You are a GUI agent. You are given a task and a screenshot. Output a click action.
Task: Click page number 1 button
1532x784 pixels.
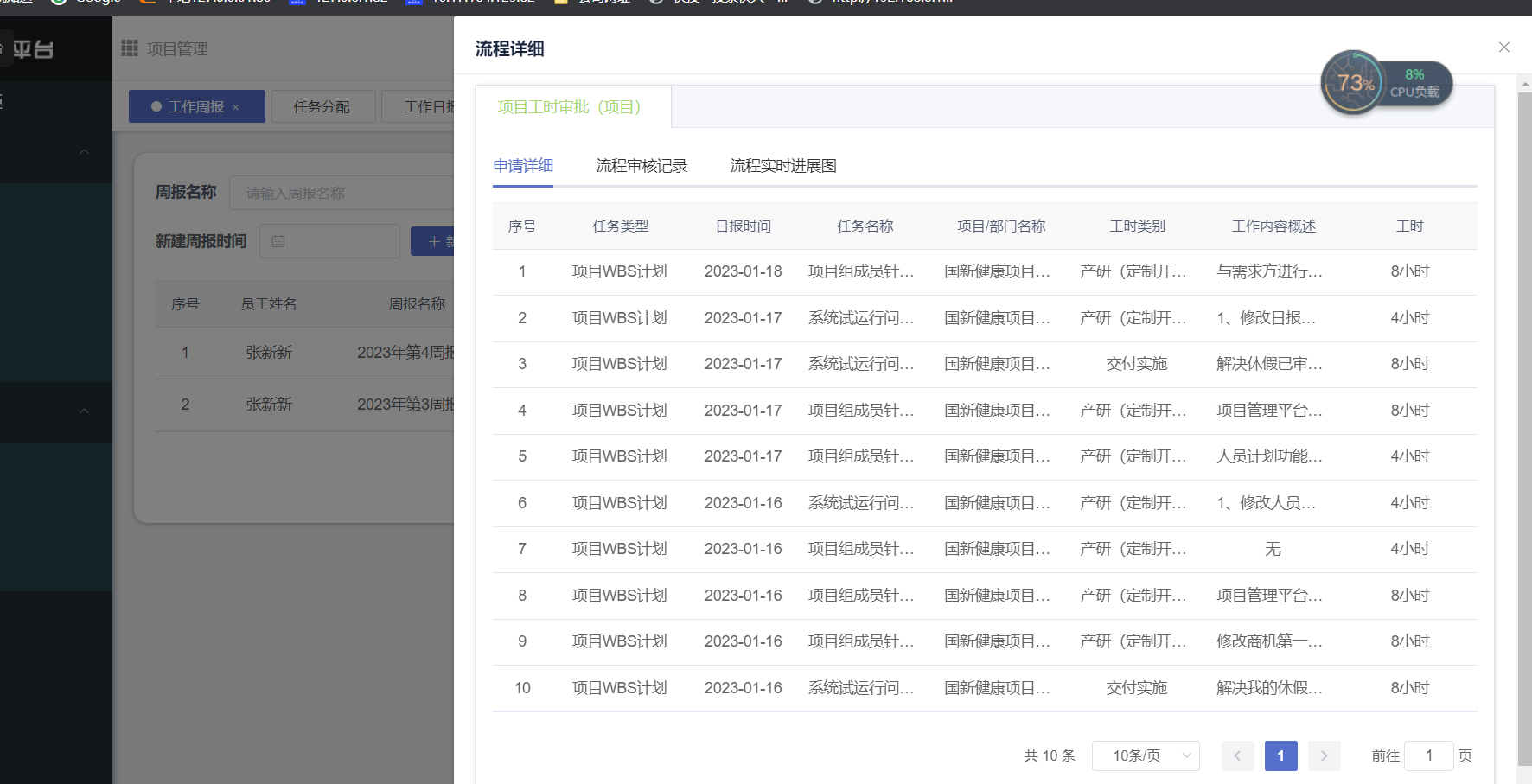click(1280, 755)
